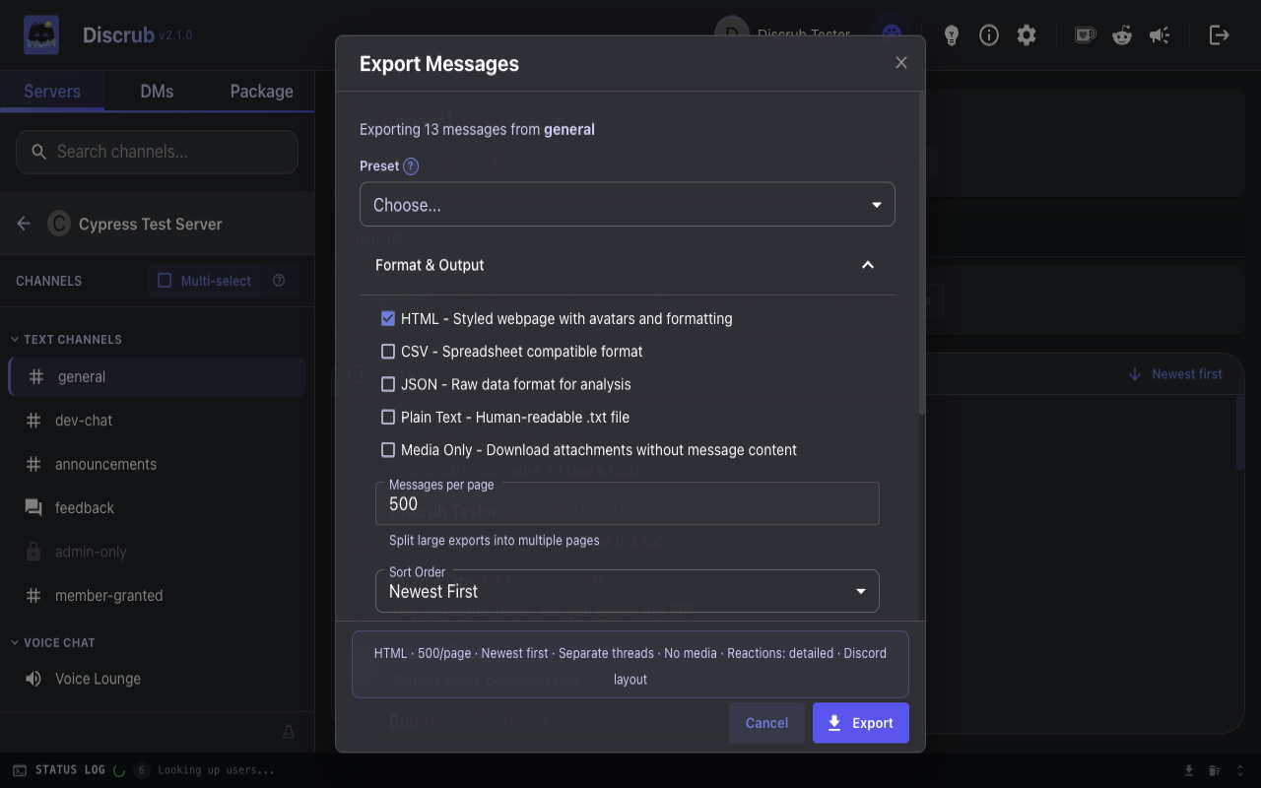Toggle the Newest first sort in messages
The height and width of the screenshot is (788, 1261).
(x=1175, y=374)
